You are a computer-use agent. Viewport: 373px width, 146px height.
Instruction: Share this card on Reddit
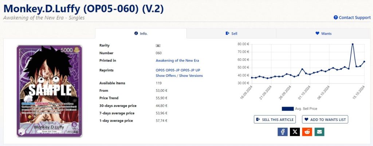pyautogui.click(x=307, y=131)
